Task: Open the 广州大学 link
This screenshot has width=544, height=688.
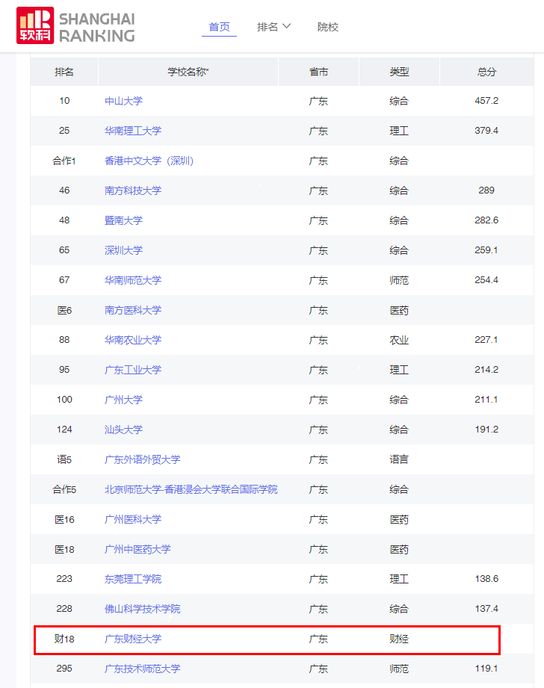Action: pos(123,400)
